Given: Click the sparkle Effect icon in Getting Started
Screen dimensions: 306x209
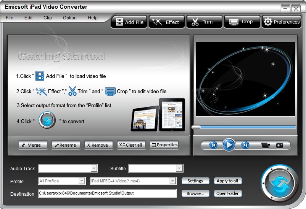Looking at the screenshot, I should (41, 91).
